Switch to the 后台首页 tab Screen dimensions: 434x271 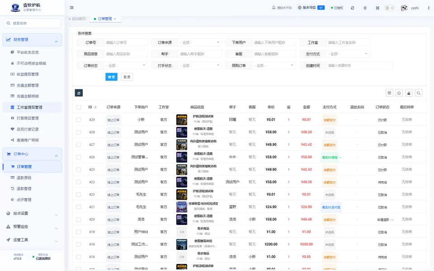77,19
